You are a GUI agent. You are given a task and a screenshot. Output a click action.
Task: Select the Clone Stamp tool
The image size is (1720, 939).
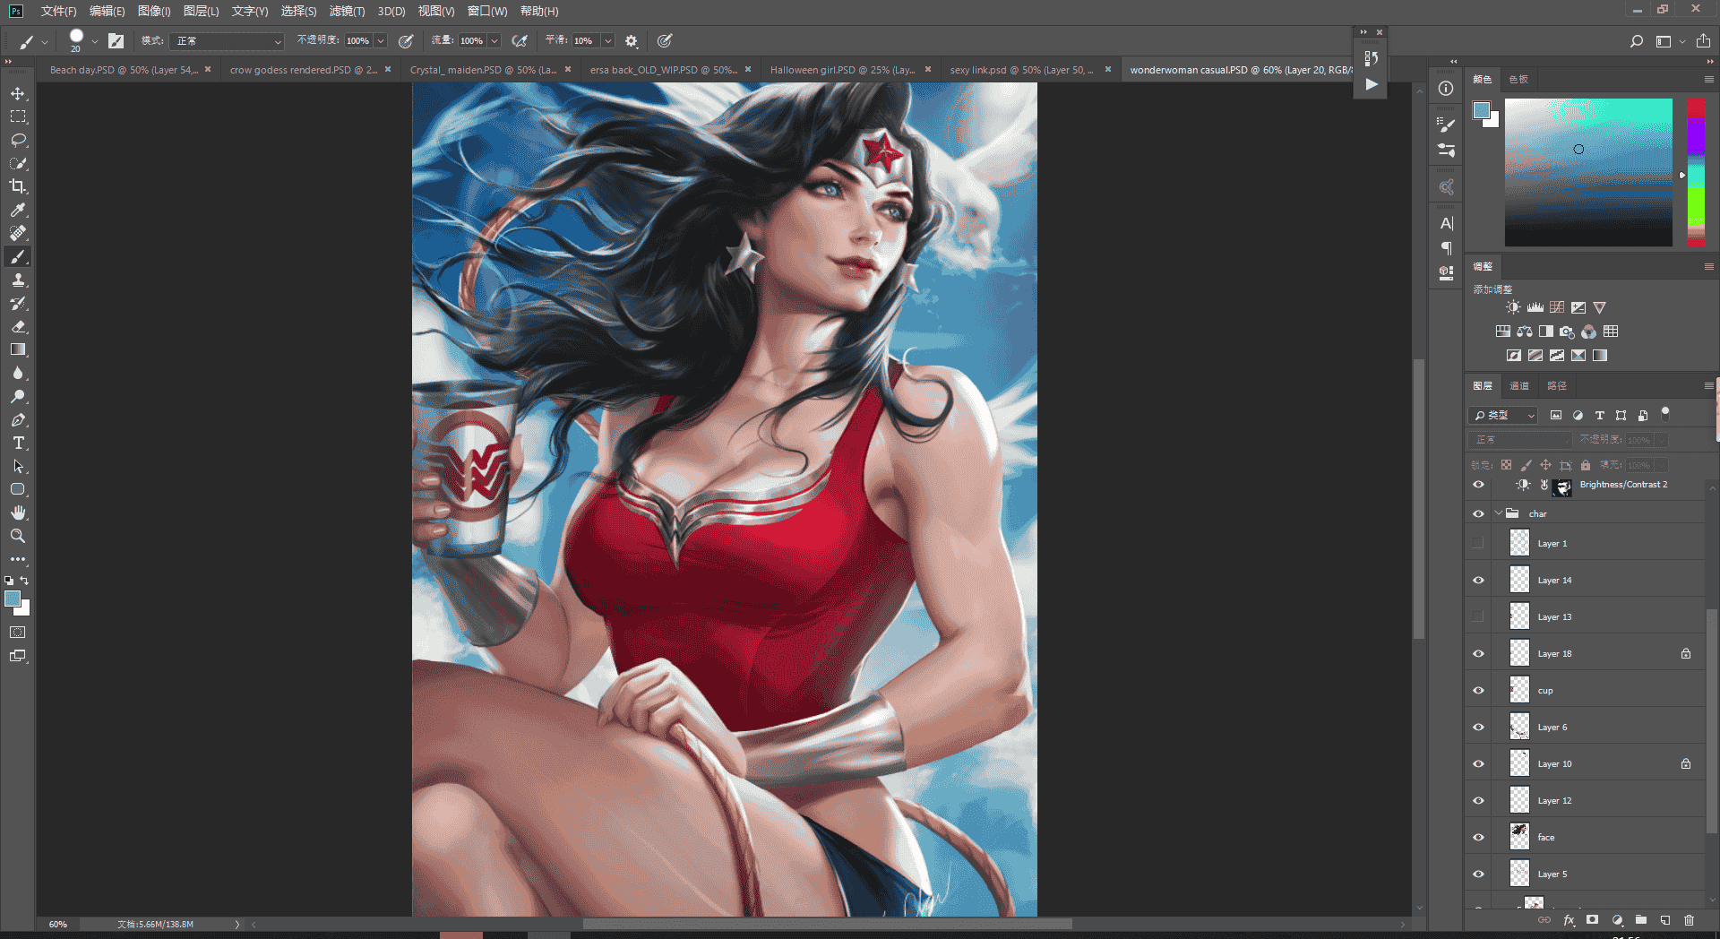tap(18, 280)
